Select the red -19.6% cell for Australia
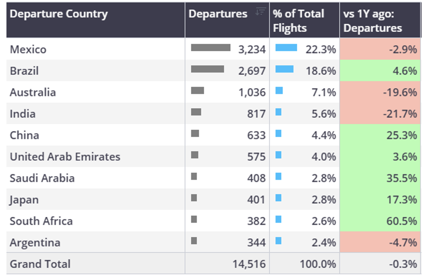Image resolution: width=427 pixels, height=277 pixels. pos(380,92)
